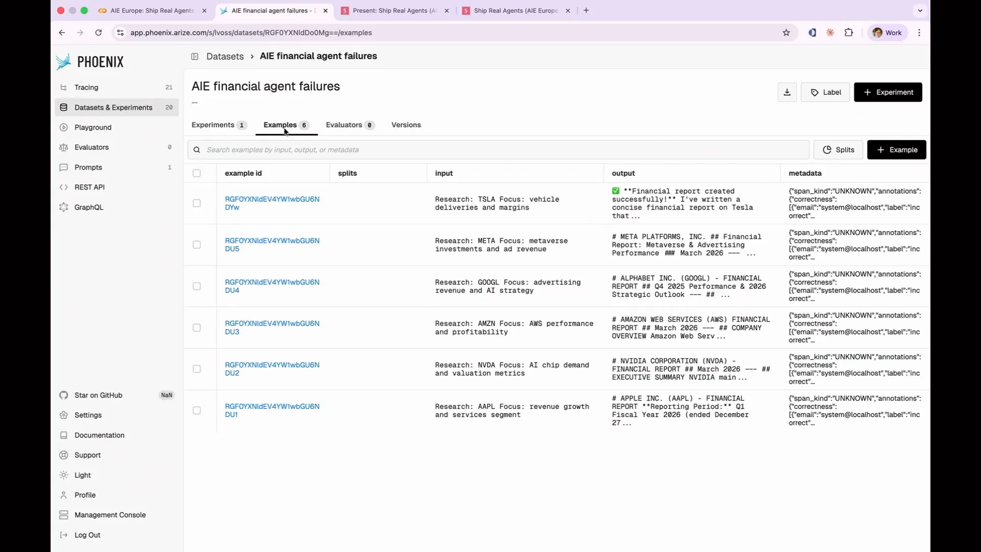Open example ending in DU5
The height and width of the screenshot is (552, 981).
pos(272,245)
